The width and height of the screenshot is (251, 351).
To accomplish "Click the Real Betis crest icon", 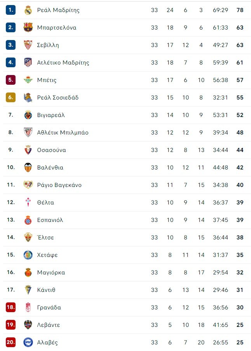I will 28,80.
